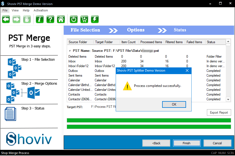Sort by the Target Folder column header
This screenshot has width=235, height=156.
(107, 42)
